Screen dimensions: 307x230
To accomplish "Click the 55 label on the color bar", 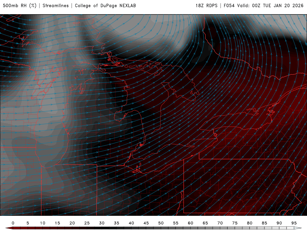I will (176, 223).
